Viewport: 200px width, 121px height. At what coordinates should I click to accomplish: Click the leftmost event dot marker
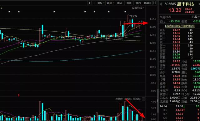(x=9, y=12)
